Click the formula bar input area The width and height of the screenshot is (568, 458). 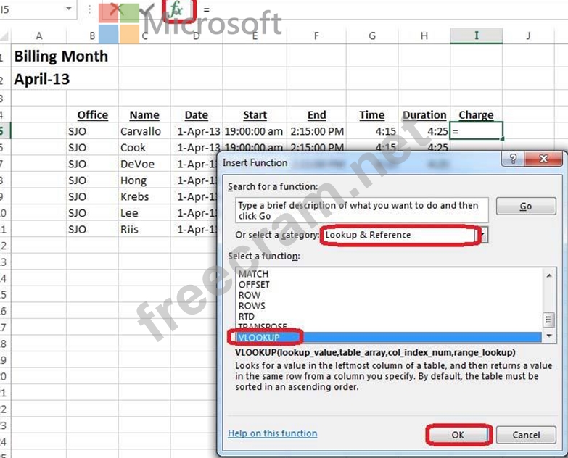384,9
